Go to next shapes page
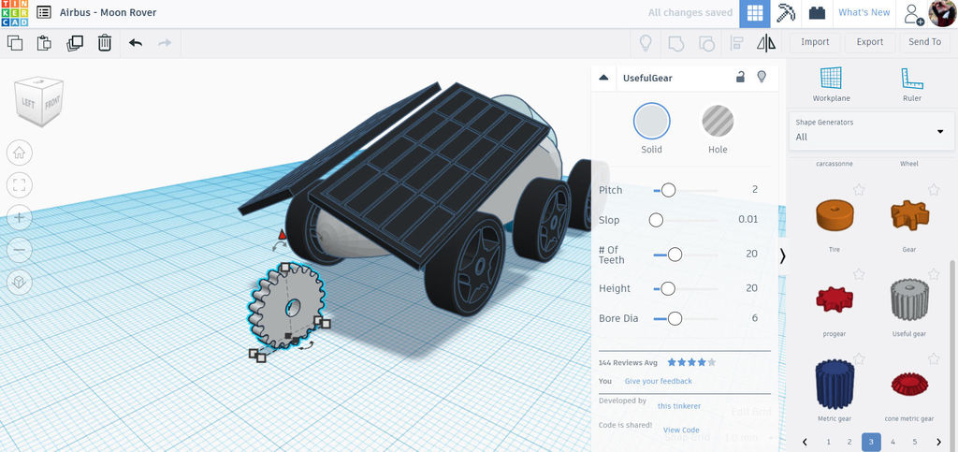The image size is (958, 452). tap(938, 442)
